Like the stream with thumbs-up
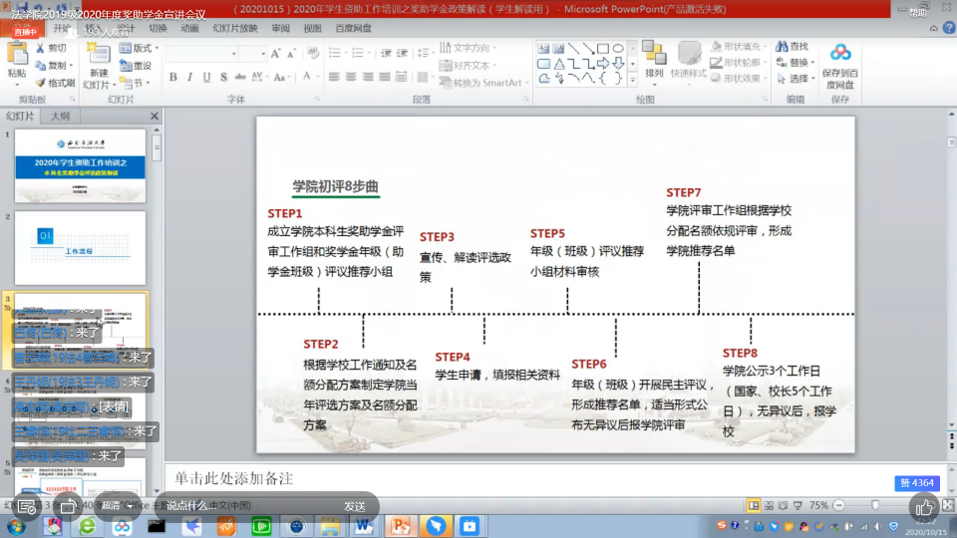Screen dimensions: 957x538 [x=924, y=507]
